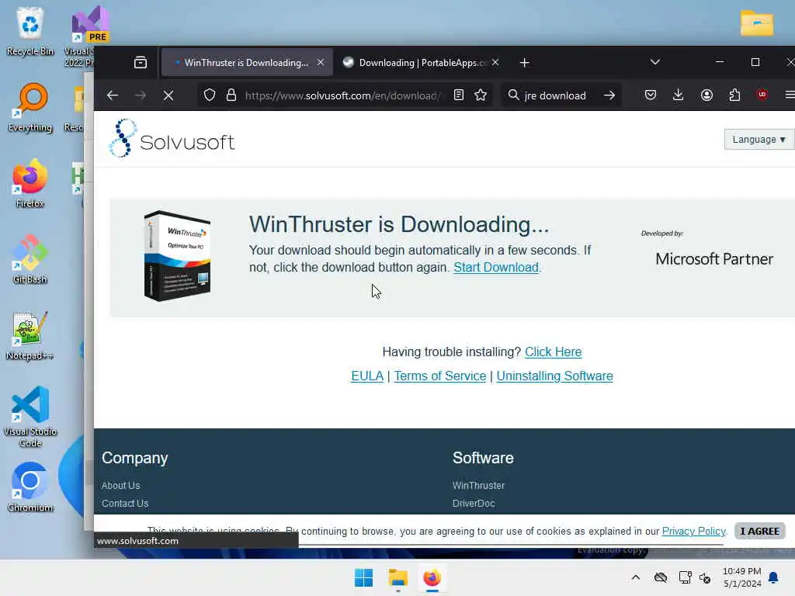This screenshot has height=596, width=795.
Task: Open WinThruster footer software link
Action: (x=478, y=486)
